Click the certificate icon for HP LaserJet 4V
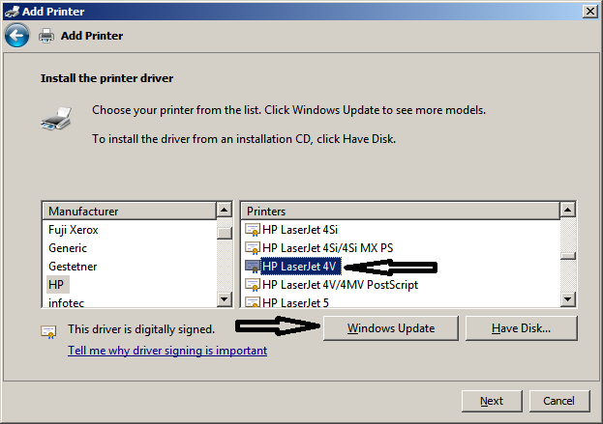Screen dimensions: 603x424 click(x=253, y=267)
